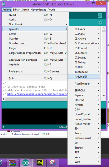Expand Stepper library examples

[84, 148]
